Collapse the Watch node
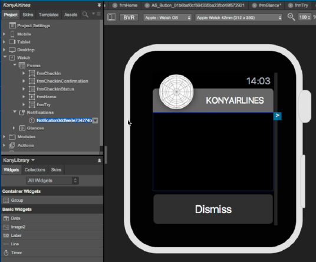Viewport: 316px width, 262px height. pos(5,57)
